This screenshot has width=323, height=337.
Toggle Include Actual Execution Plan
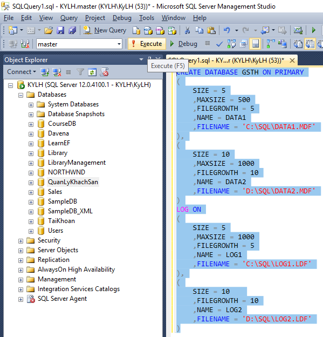271,44
